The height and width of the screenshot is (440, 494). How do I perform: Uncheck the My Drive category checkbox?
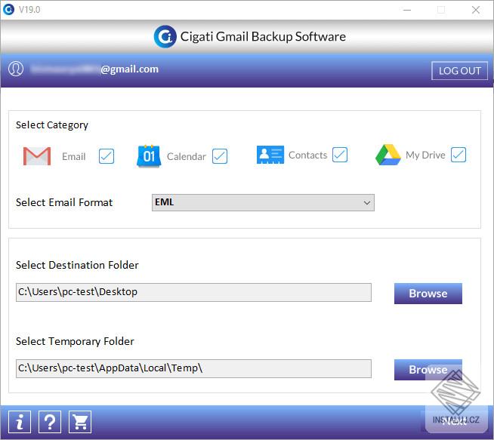coord(458,155)
